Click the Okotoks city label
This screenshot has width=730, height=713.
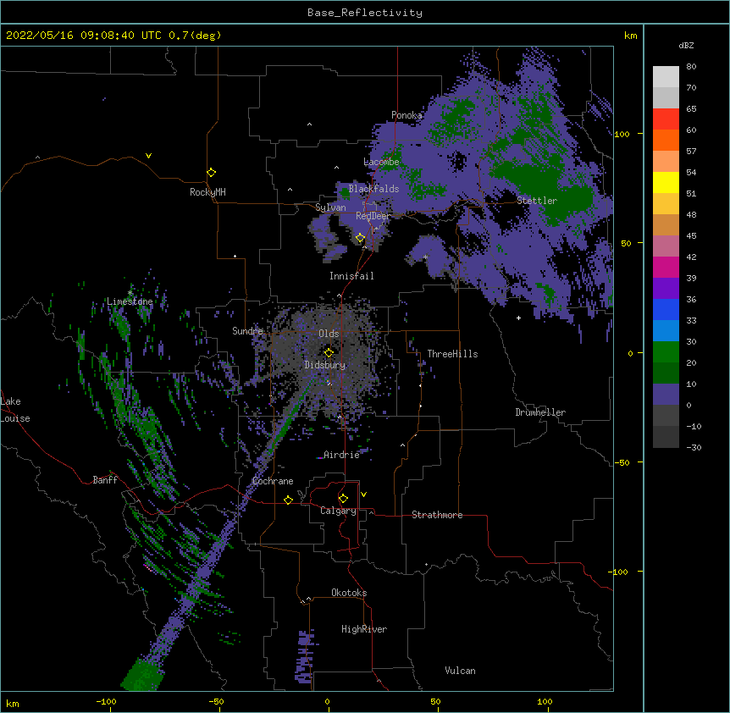349,593
